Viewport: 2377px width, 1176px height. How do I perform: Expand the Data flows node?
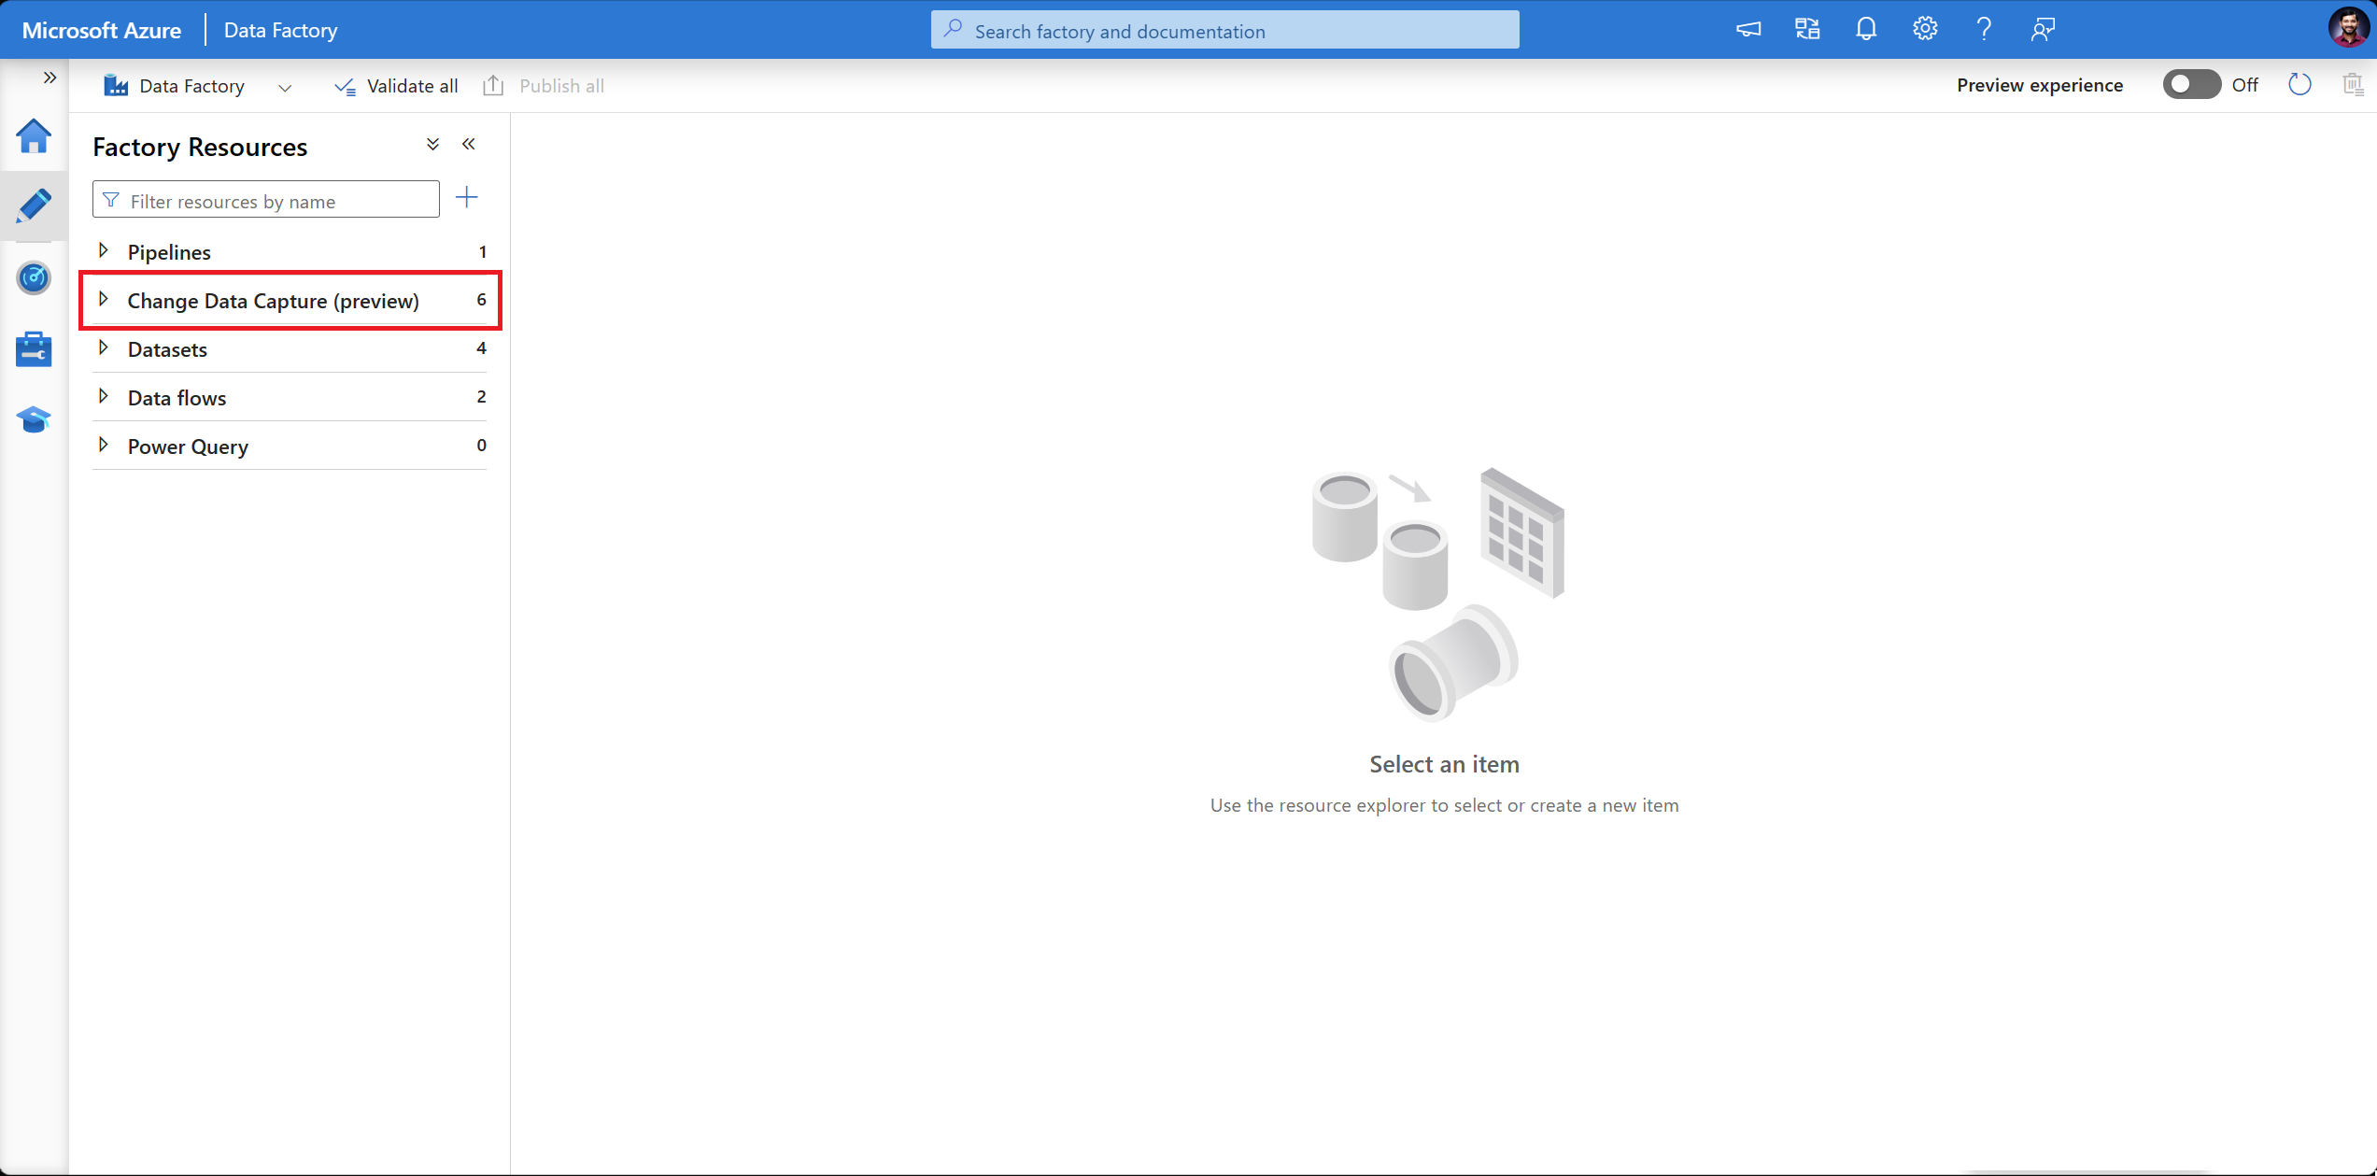[104, 397]
